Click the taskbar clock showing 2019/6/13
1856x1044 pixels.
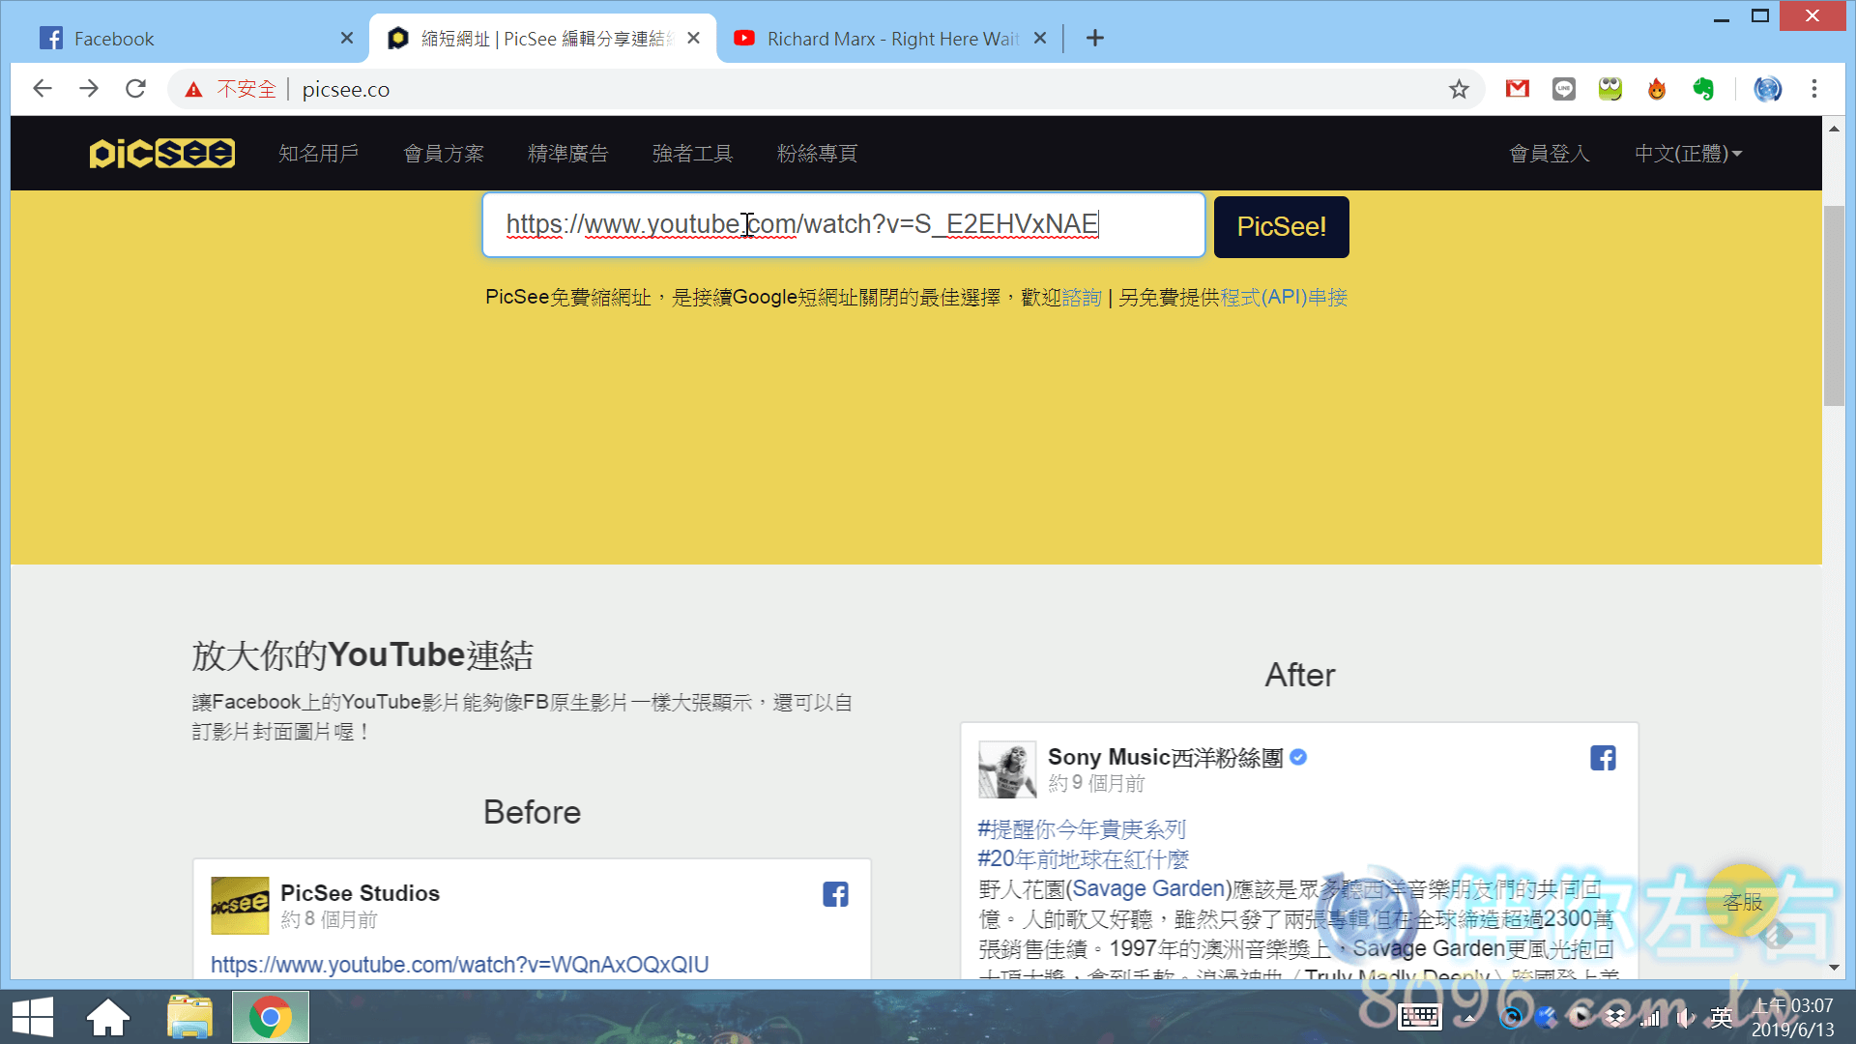click(x=1792, y=1018)
